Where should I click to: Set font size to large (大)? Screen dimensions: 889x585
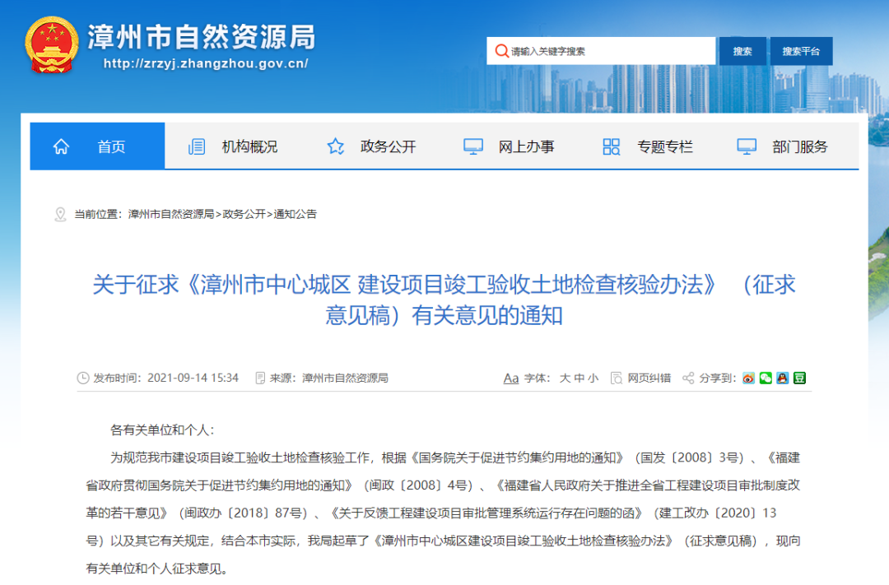click(x=565, y=378)
